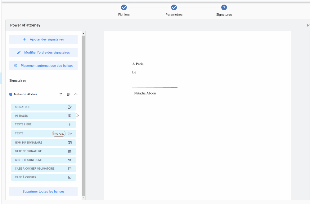Click the text cursor icon on TEXTE LIBRE

tap(70, 124)
